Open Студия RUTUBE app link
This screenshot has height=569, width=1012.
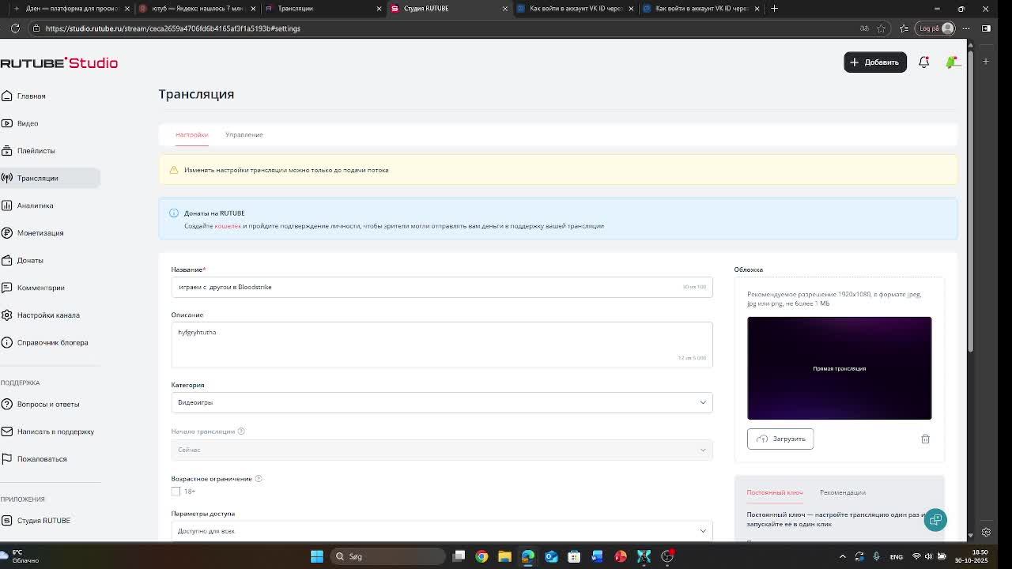tap(43, 520)
